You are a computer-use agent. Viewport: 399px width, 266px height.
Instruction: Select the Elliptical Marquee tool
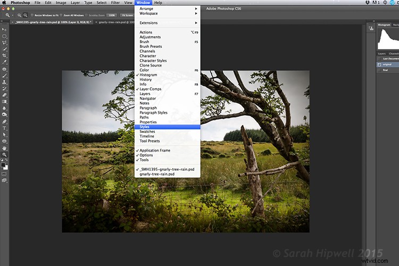(4, 36)
